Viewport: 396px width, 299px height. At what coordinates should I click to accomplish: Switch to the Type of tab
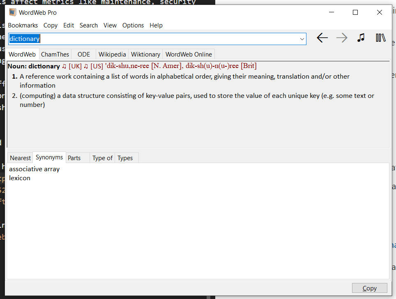point(102,158)
